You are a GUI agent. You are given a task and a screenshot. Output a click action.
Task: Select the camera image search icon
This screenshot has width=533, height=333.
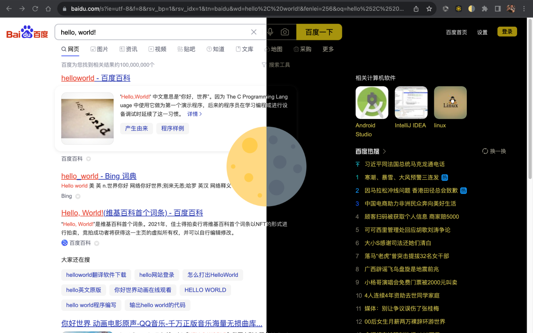(285, 32)
